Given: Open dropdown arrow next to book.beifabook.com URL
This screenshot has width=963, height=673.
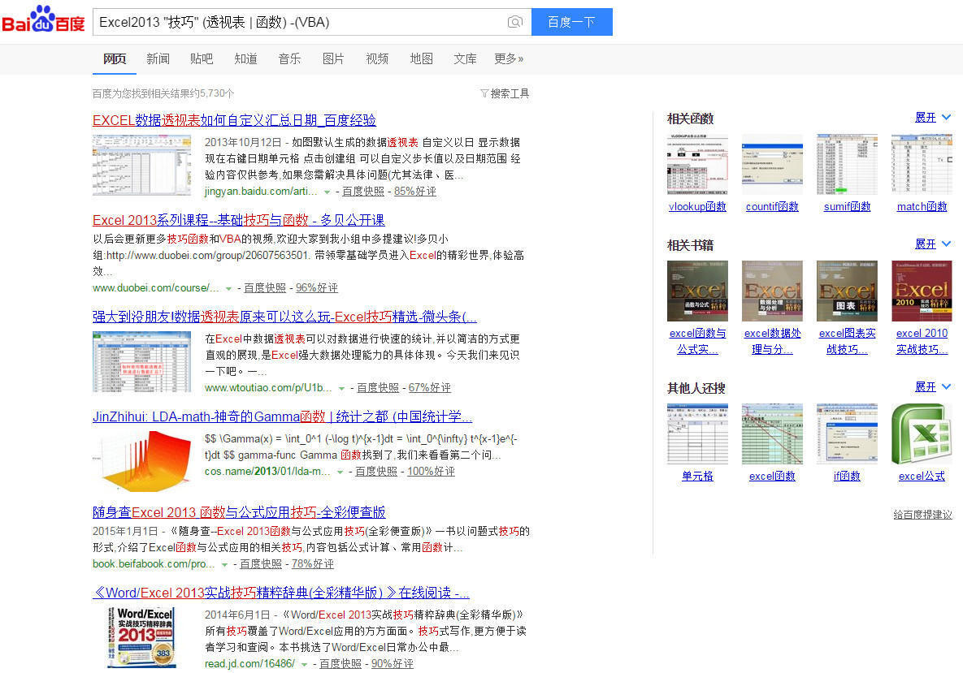Looking at the screenshot, I should 224,564.
